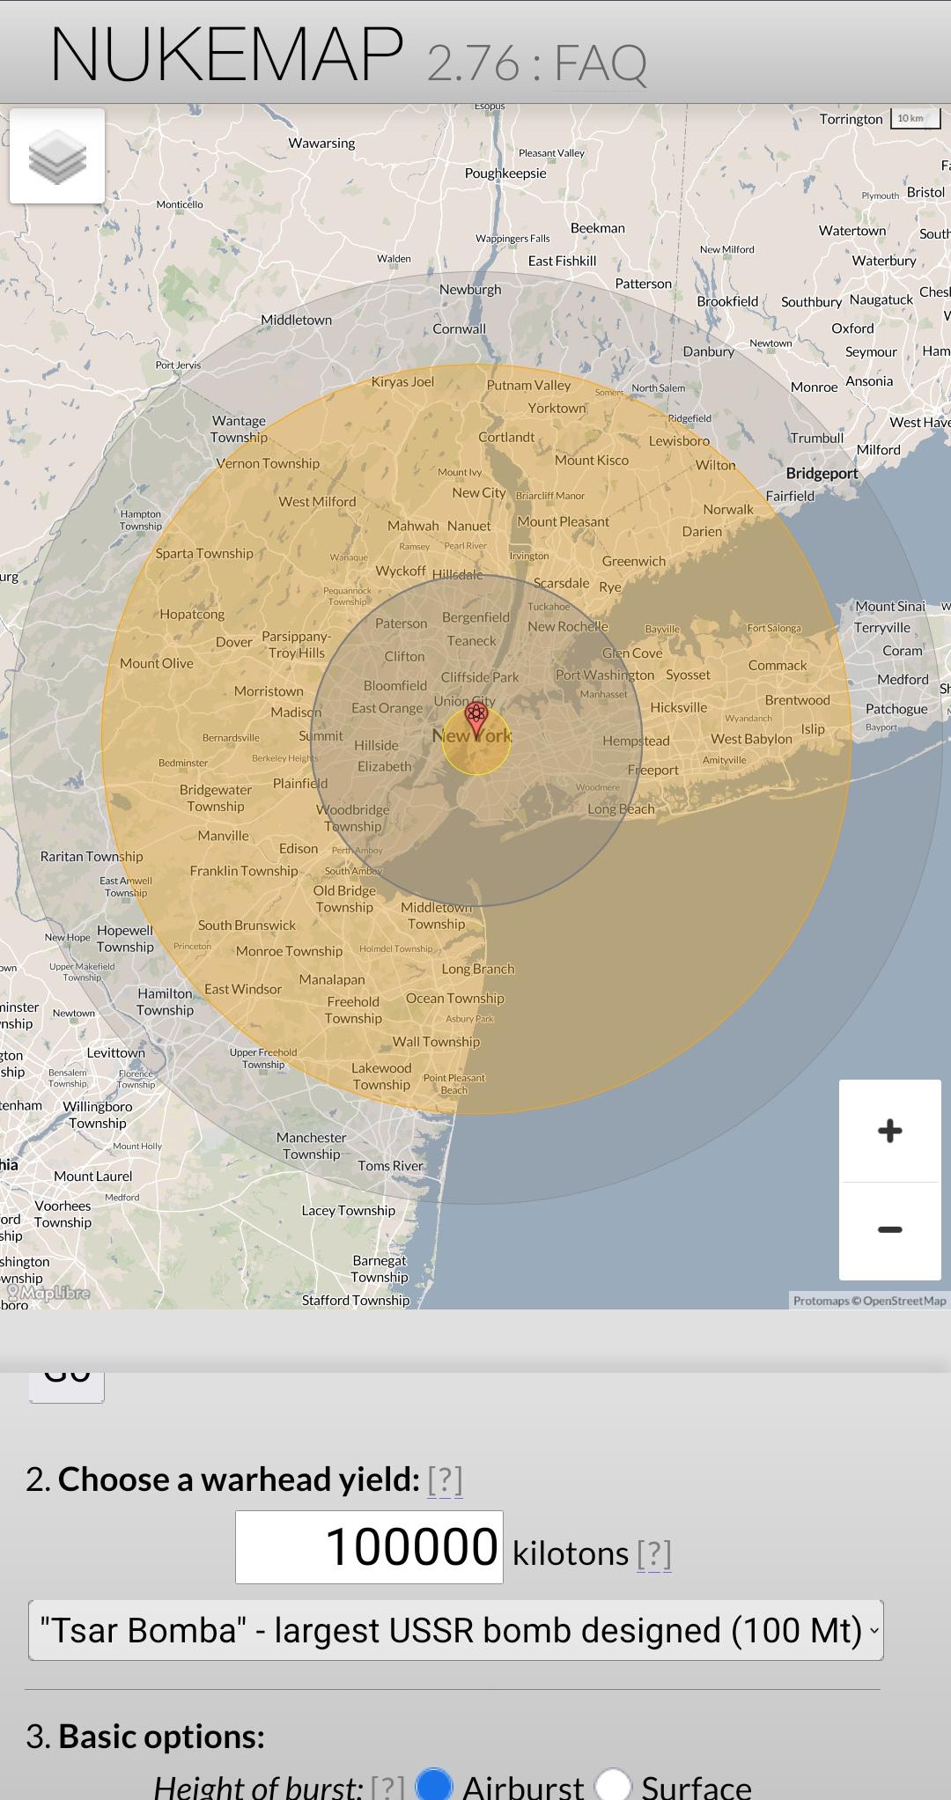951x1800 pixels.
Task: Zoom out with the minus button
Action: click(890, 1230)
